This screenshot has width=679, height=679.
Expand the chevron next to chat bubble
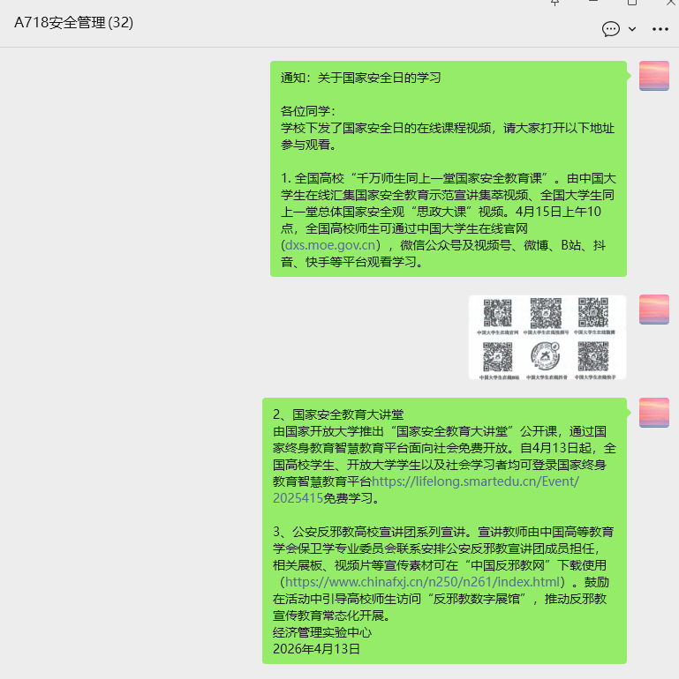(x=632, y=29)
